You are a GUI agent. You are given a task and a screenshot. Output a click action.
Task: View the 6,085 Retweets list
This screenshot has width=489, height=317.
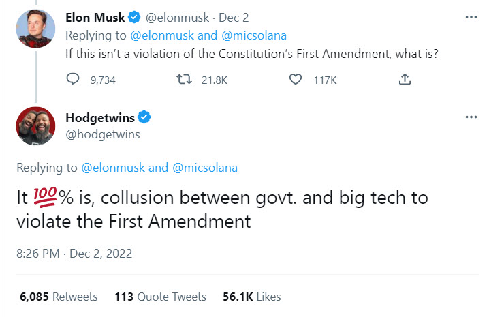tap(59, 297)
